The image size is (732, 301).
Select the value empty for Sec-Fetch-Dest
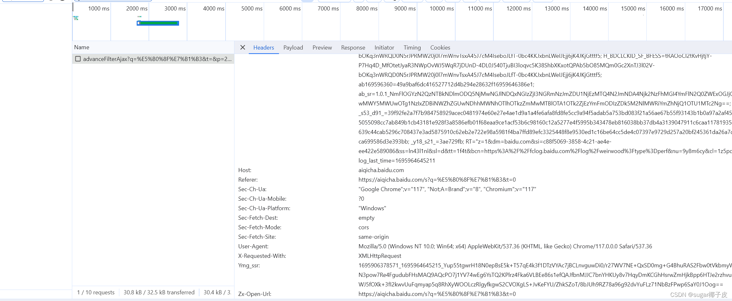[366, 218]
